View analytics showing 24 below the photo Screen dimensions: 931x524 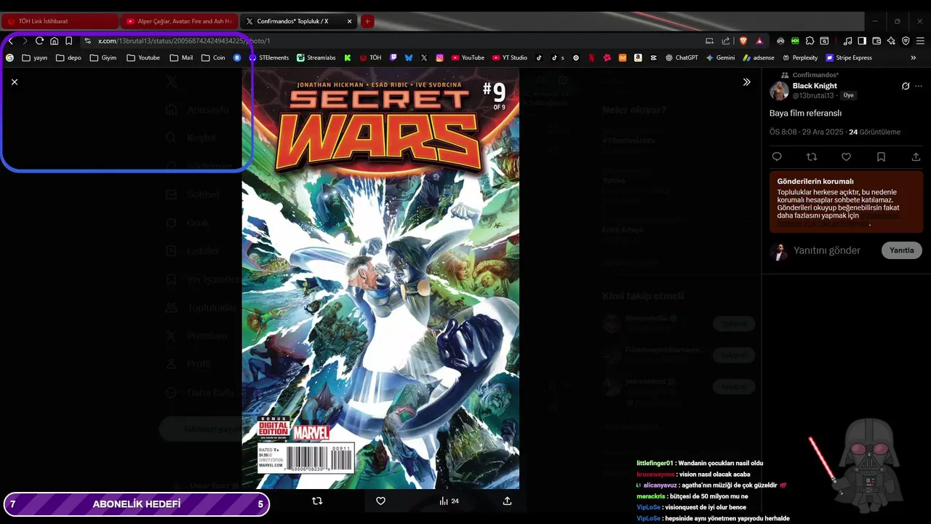click(449, 501)
